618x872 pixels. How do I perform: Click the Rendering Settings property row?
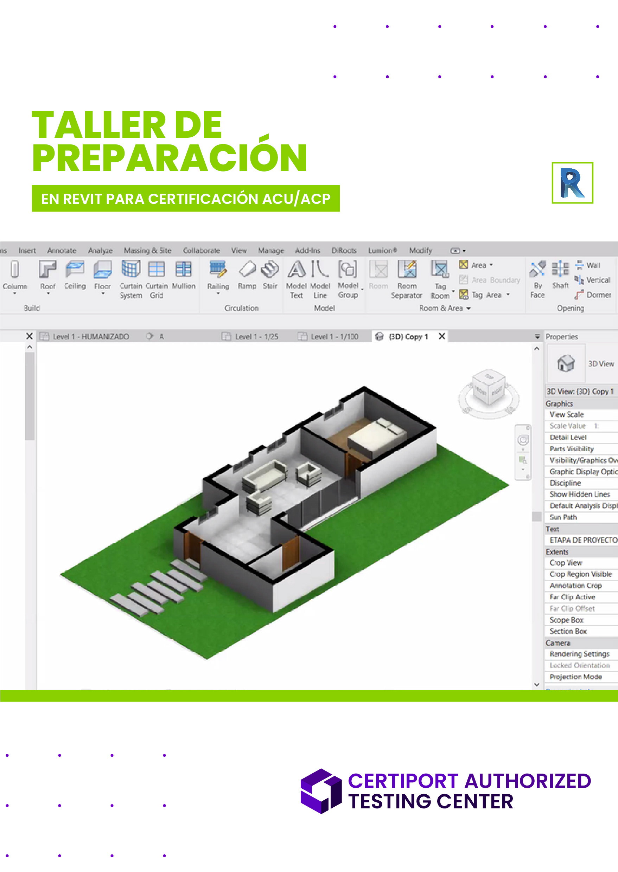click(581, 654)
